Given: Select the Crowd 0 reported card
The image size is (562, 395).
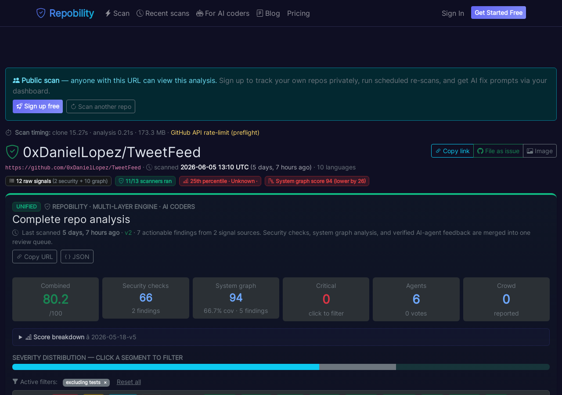Looking at the screenshot, I should pyautogui.click(x=506, y=299).
